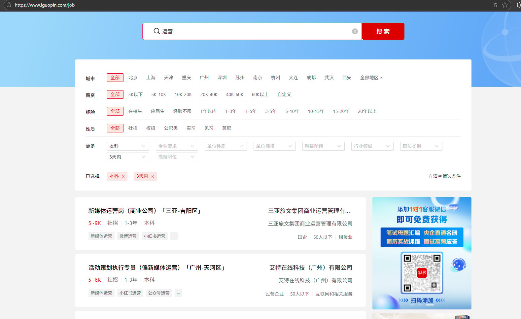Image resolution: width=521 pixels, height=319 pixels.
Task: Expand more tags on 新媒体运营岗 listing
Action: [x=174, y=236]
